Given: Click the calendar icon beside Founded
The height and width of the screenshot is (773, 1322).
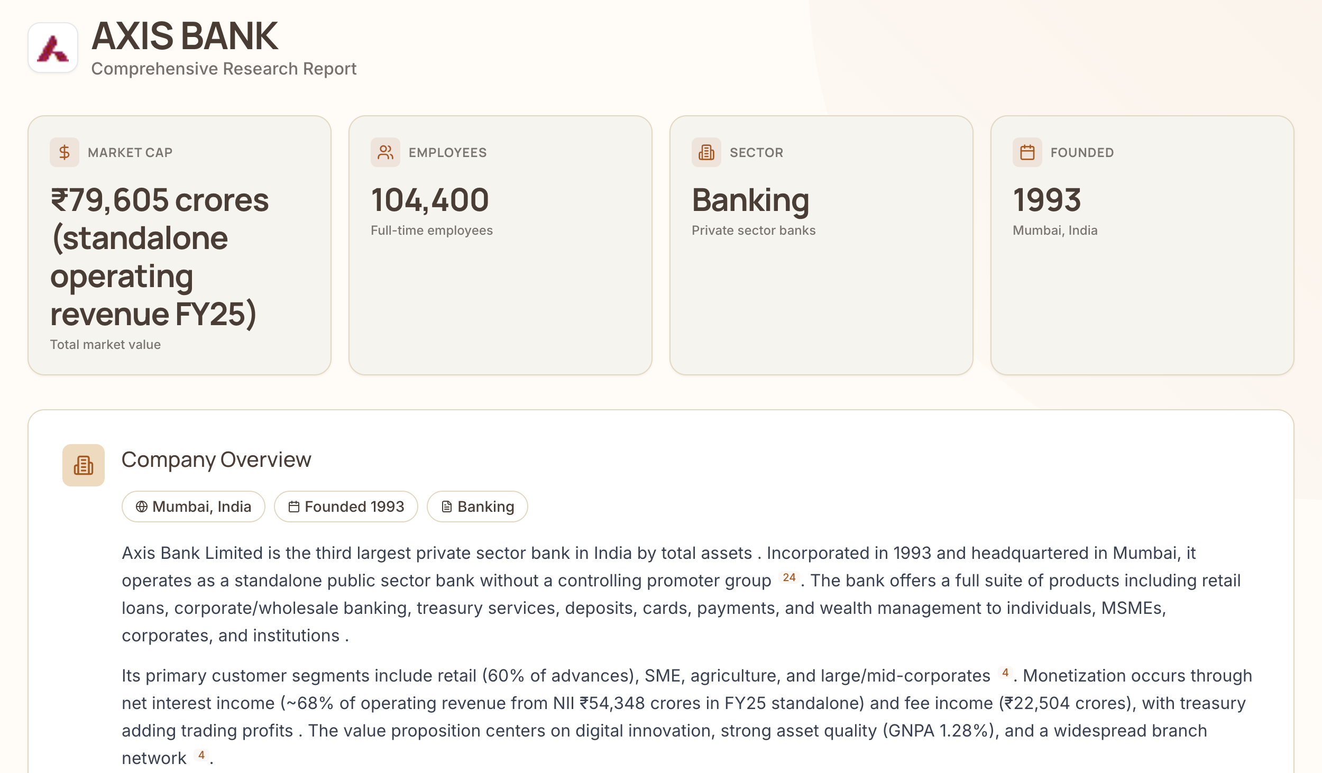Looking at the screenshot, I should 1027,152.
